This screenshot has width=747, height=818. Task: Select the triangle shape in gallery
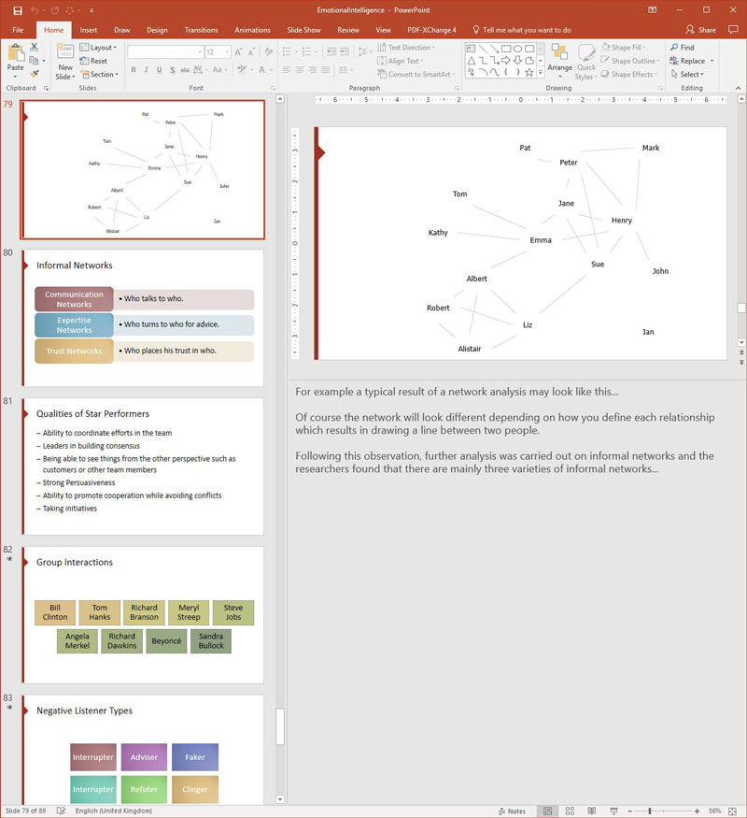point(471,61)
